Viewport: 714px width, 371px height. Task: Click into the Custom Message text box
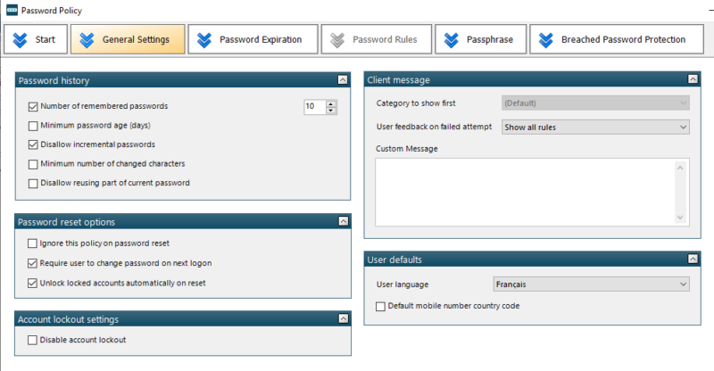coord(527,192)
